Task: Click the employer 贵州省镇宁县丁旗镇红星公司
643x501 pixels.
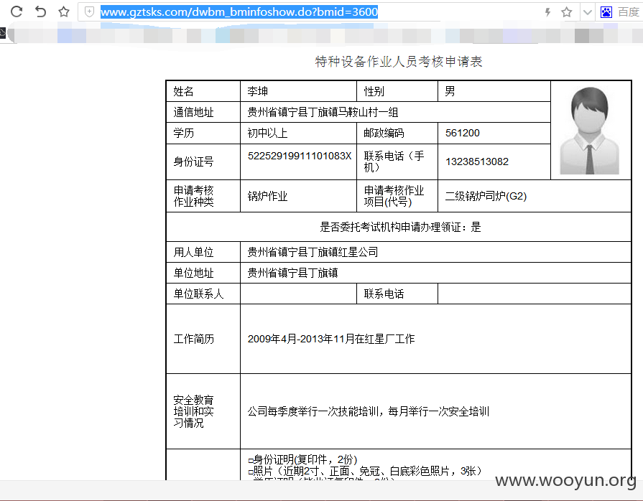Action: tap(313, 252)
